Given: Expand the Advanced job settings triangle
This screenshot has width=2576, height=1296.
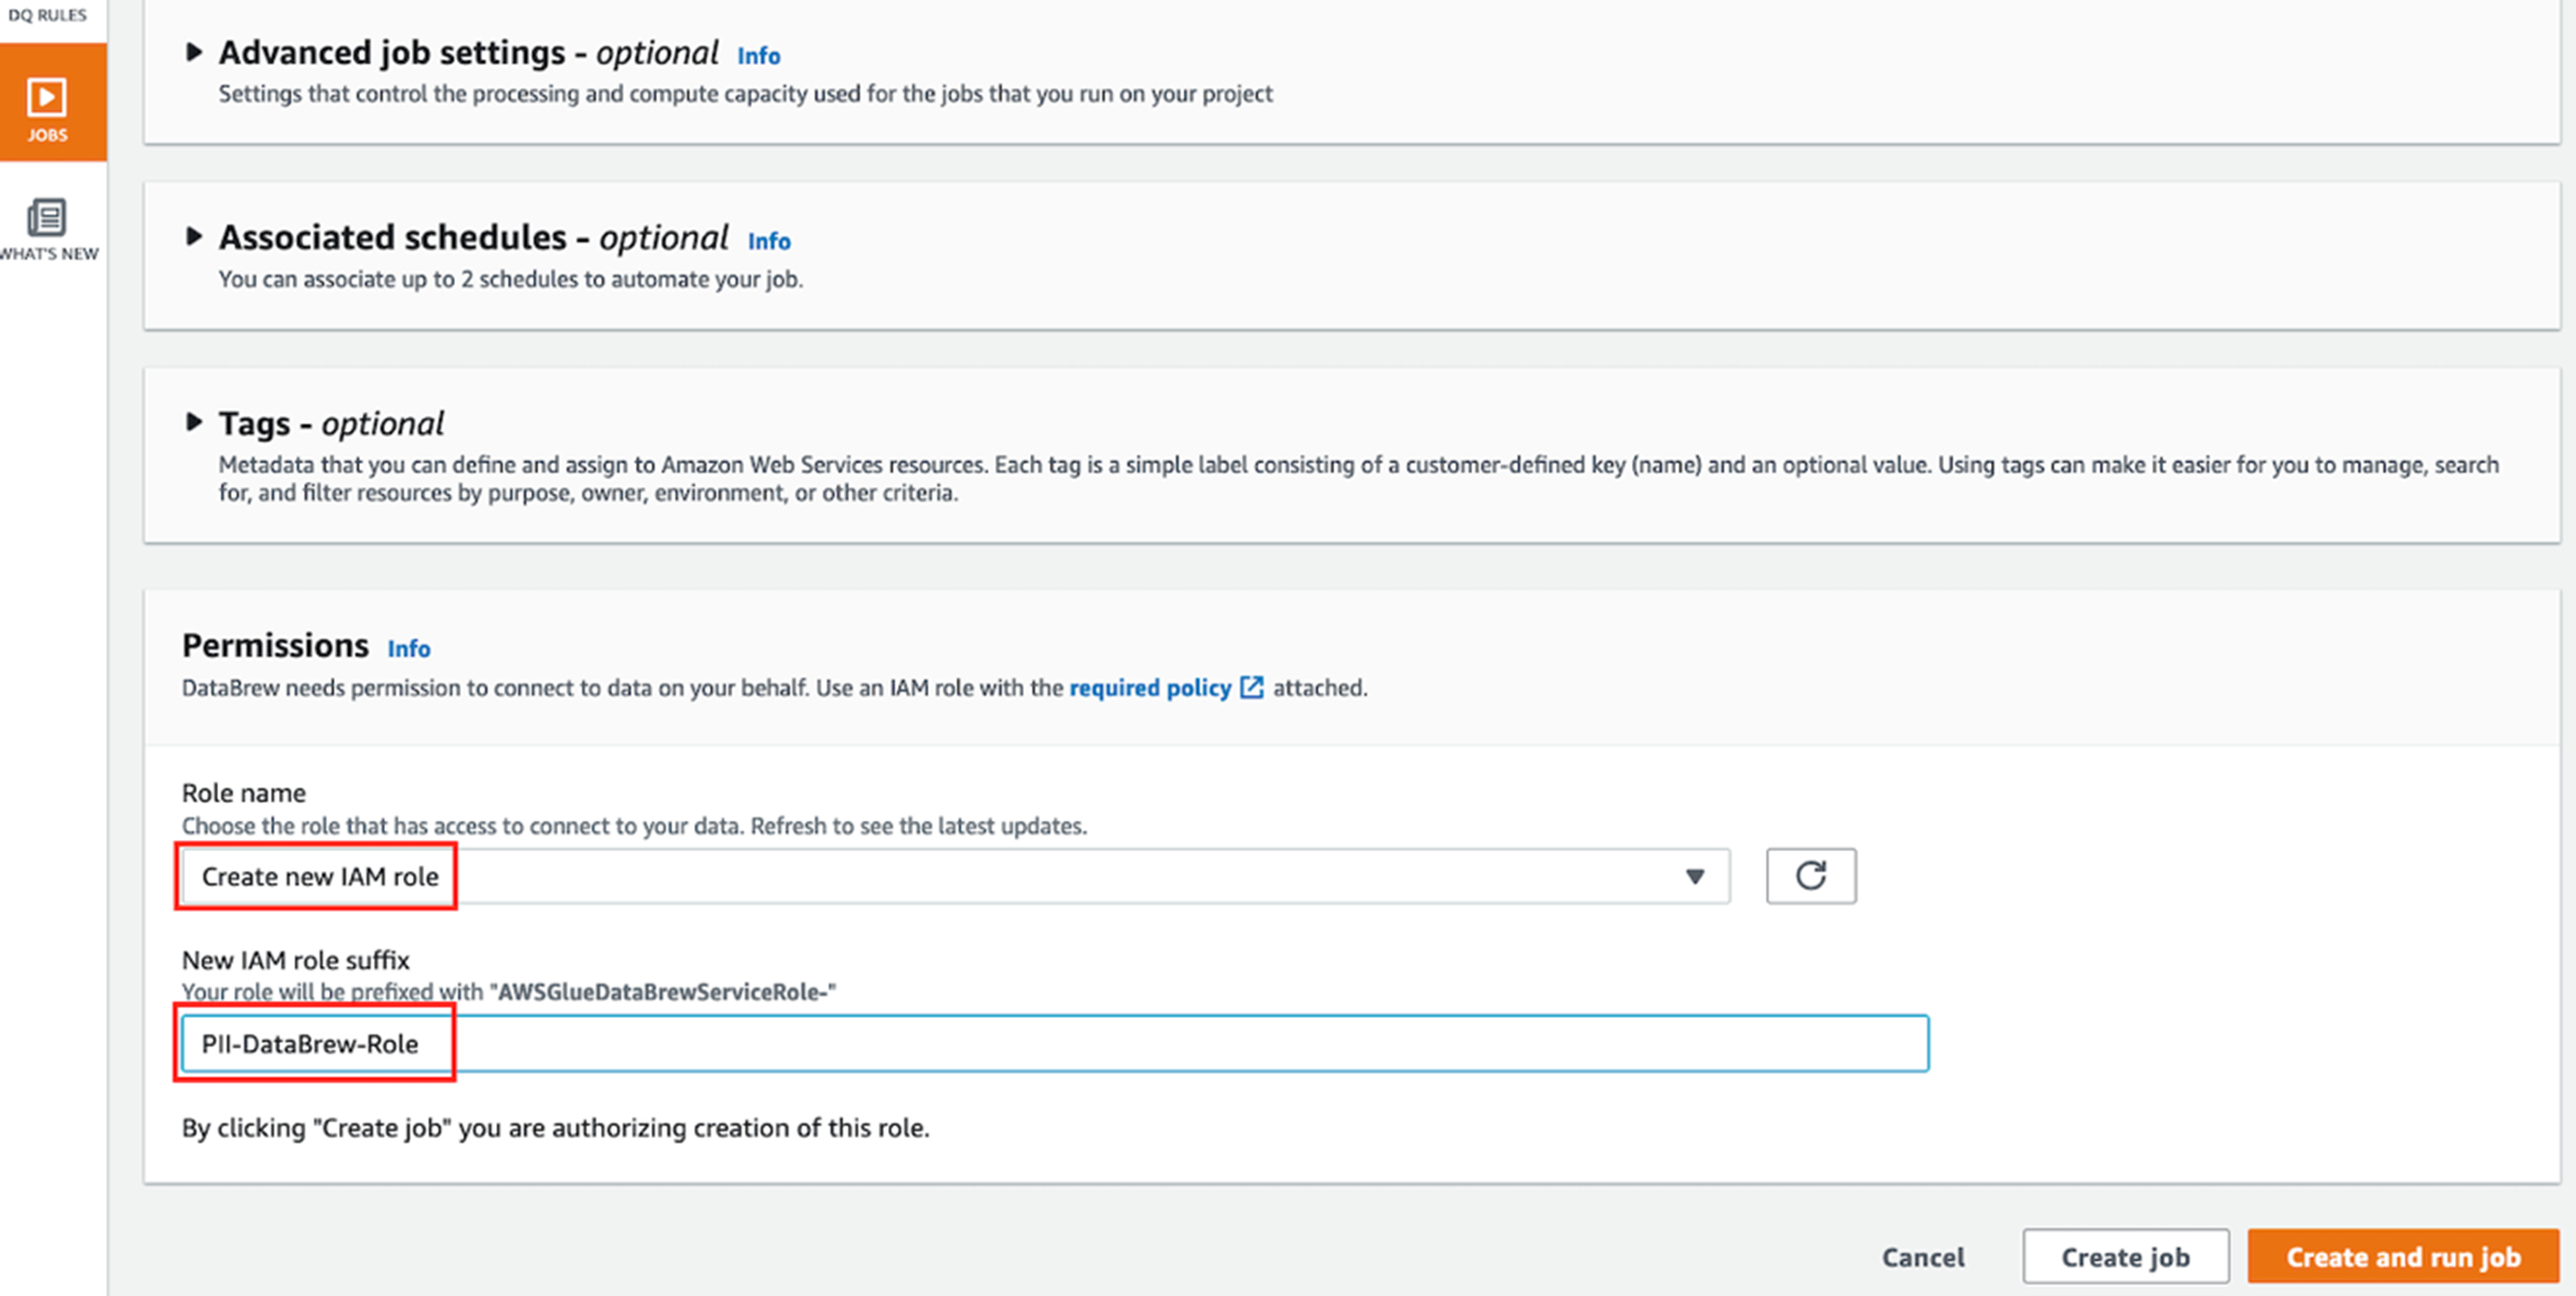Looking at the screenshot, I should pos(194,52).
